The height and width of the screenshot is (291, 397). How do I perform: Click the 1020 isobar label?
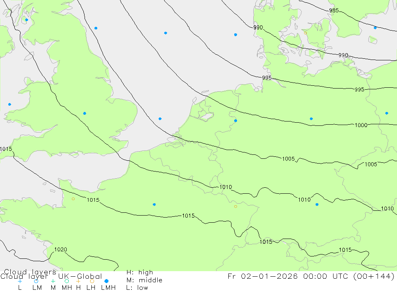tap(61, 249)
